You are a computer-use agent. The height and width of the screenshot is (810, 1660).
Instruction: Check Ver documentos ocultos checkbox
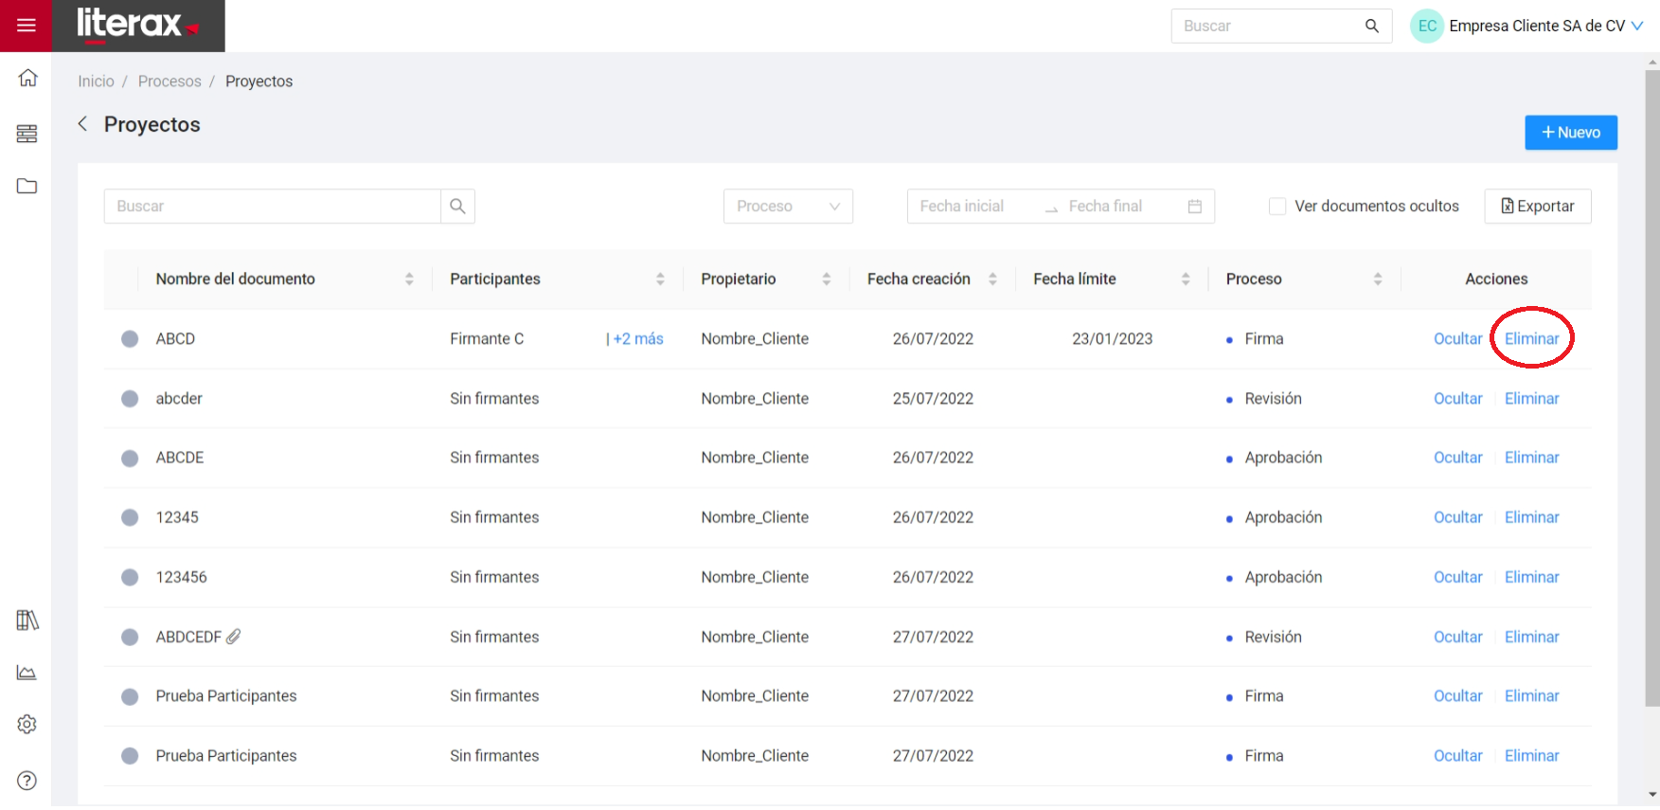coord(1277,206)
